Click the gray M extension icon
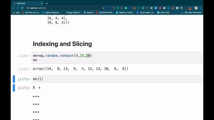The height and width of the screenshot is (120, 214). pos(151,8)
